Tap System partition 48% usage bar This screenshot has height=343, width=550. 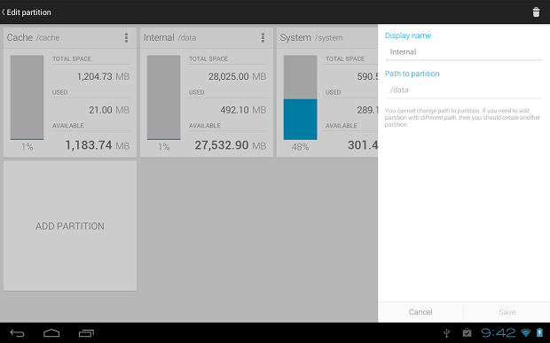pyautogui.click(x=300, y=97)
